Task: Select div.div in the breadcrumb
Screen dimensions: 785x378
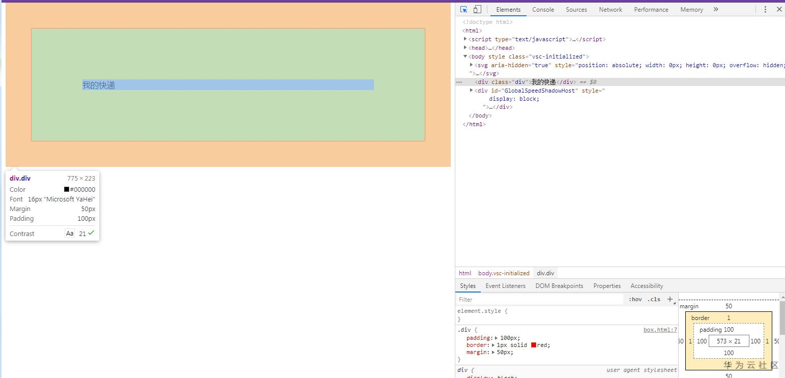Action: click(545, 273)
